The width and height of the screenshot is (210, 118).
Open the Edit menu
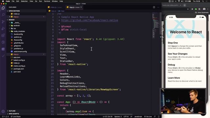pyautogui.click(x=17, y=1)
